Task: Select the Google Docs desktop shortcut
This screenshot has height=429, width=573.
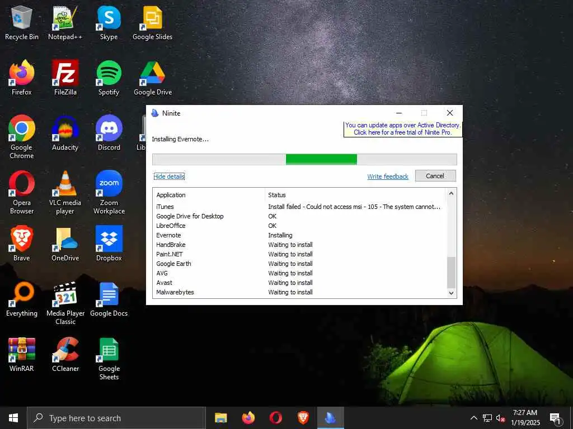Action: [x=109, y=299]
